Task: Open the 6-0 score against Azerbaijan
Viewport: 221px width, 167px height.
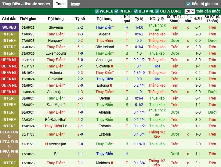Action: [80, 60]
